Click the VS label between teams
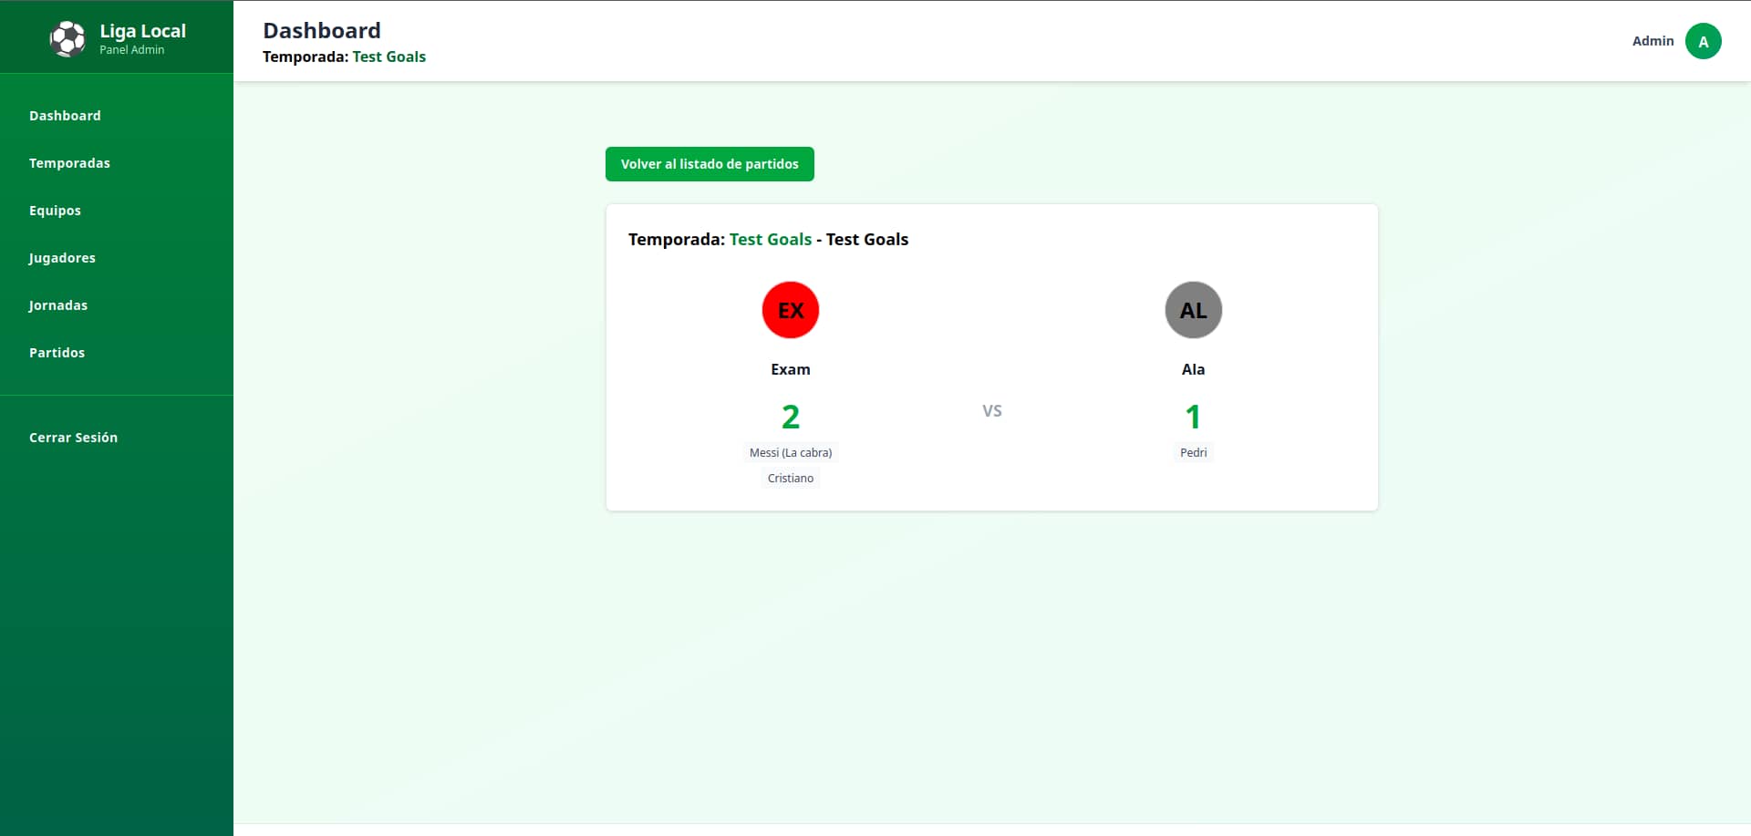The height and width of the screenshot is (836, 1751). tap(992, 411)
